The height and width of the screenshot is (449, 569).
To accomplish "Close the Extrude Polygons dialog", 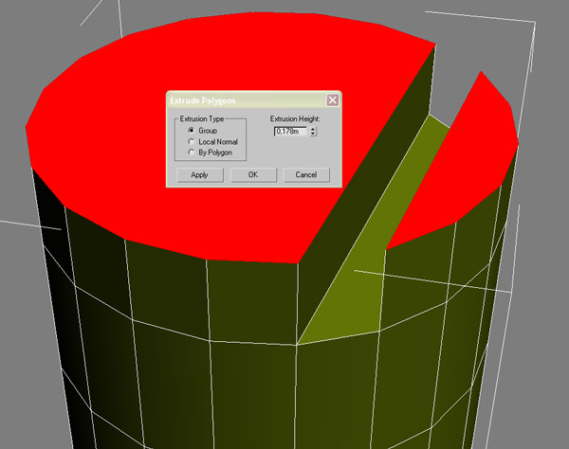I will point(333,100).
